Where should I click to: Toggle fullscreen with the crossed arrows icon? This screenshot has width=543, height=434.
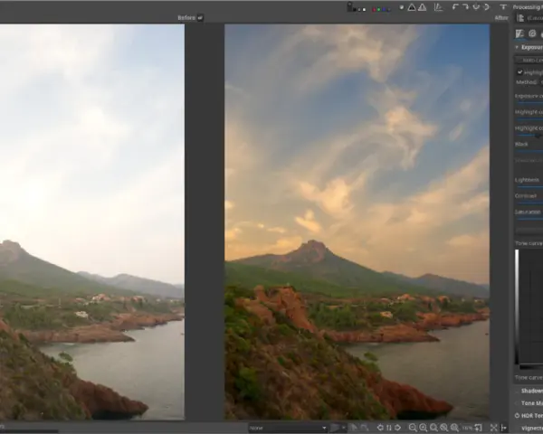pos(494,428)
